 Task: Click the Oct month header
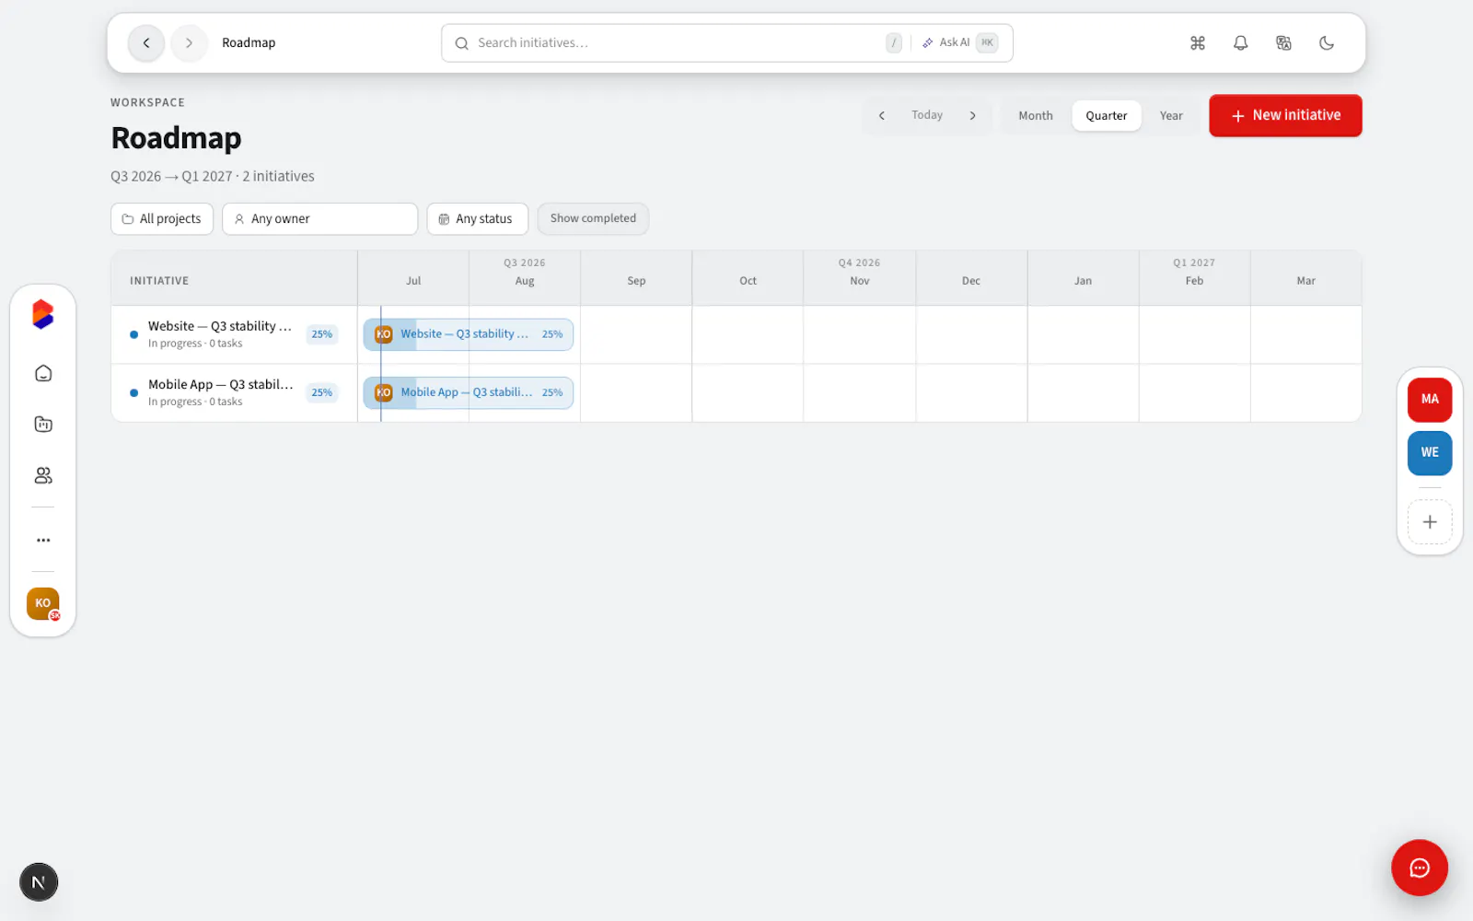tap(748, 282)
